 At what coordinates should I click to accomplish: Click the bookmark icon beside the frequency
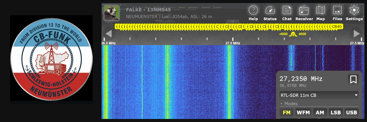click(x=353, y=80)
